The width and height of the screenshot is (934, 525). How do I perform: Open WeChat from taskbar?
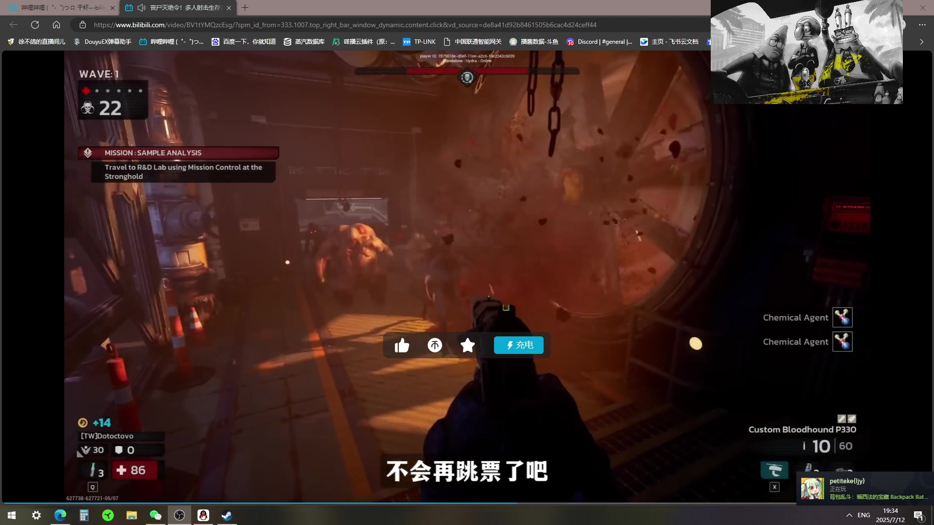(156, 515)
